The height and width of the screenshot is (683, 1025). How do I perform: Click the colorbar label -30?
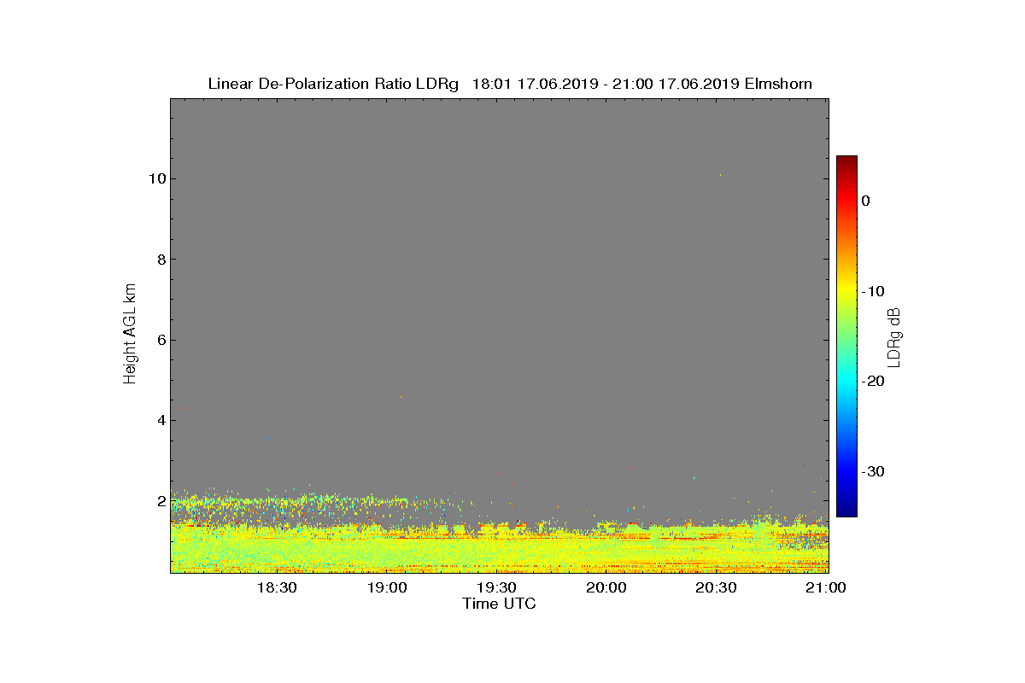[x=873, y=472]
